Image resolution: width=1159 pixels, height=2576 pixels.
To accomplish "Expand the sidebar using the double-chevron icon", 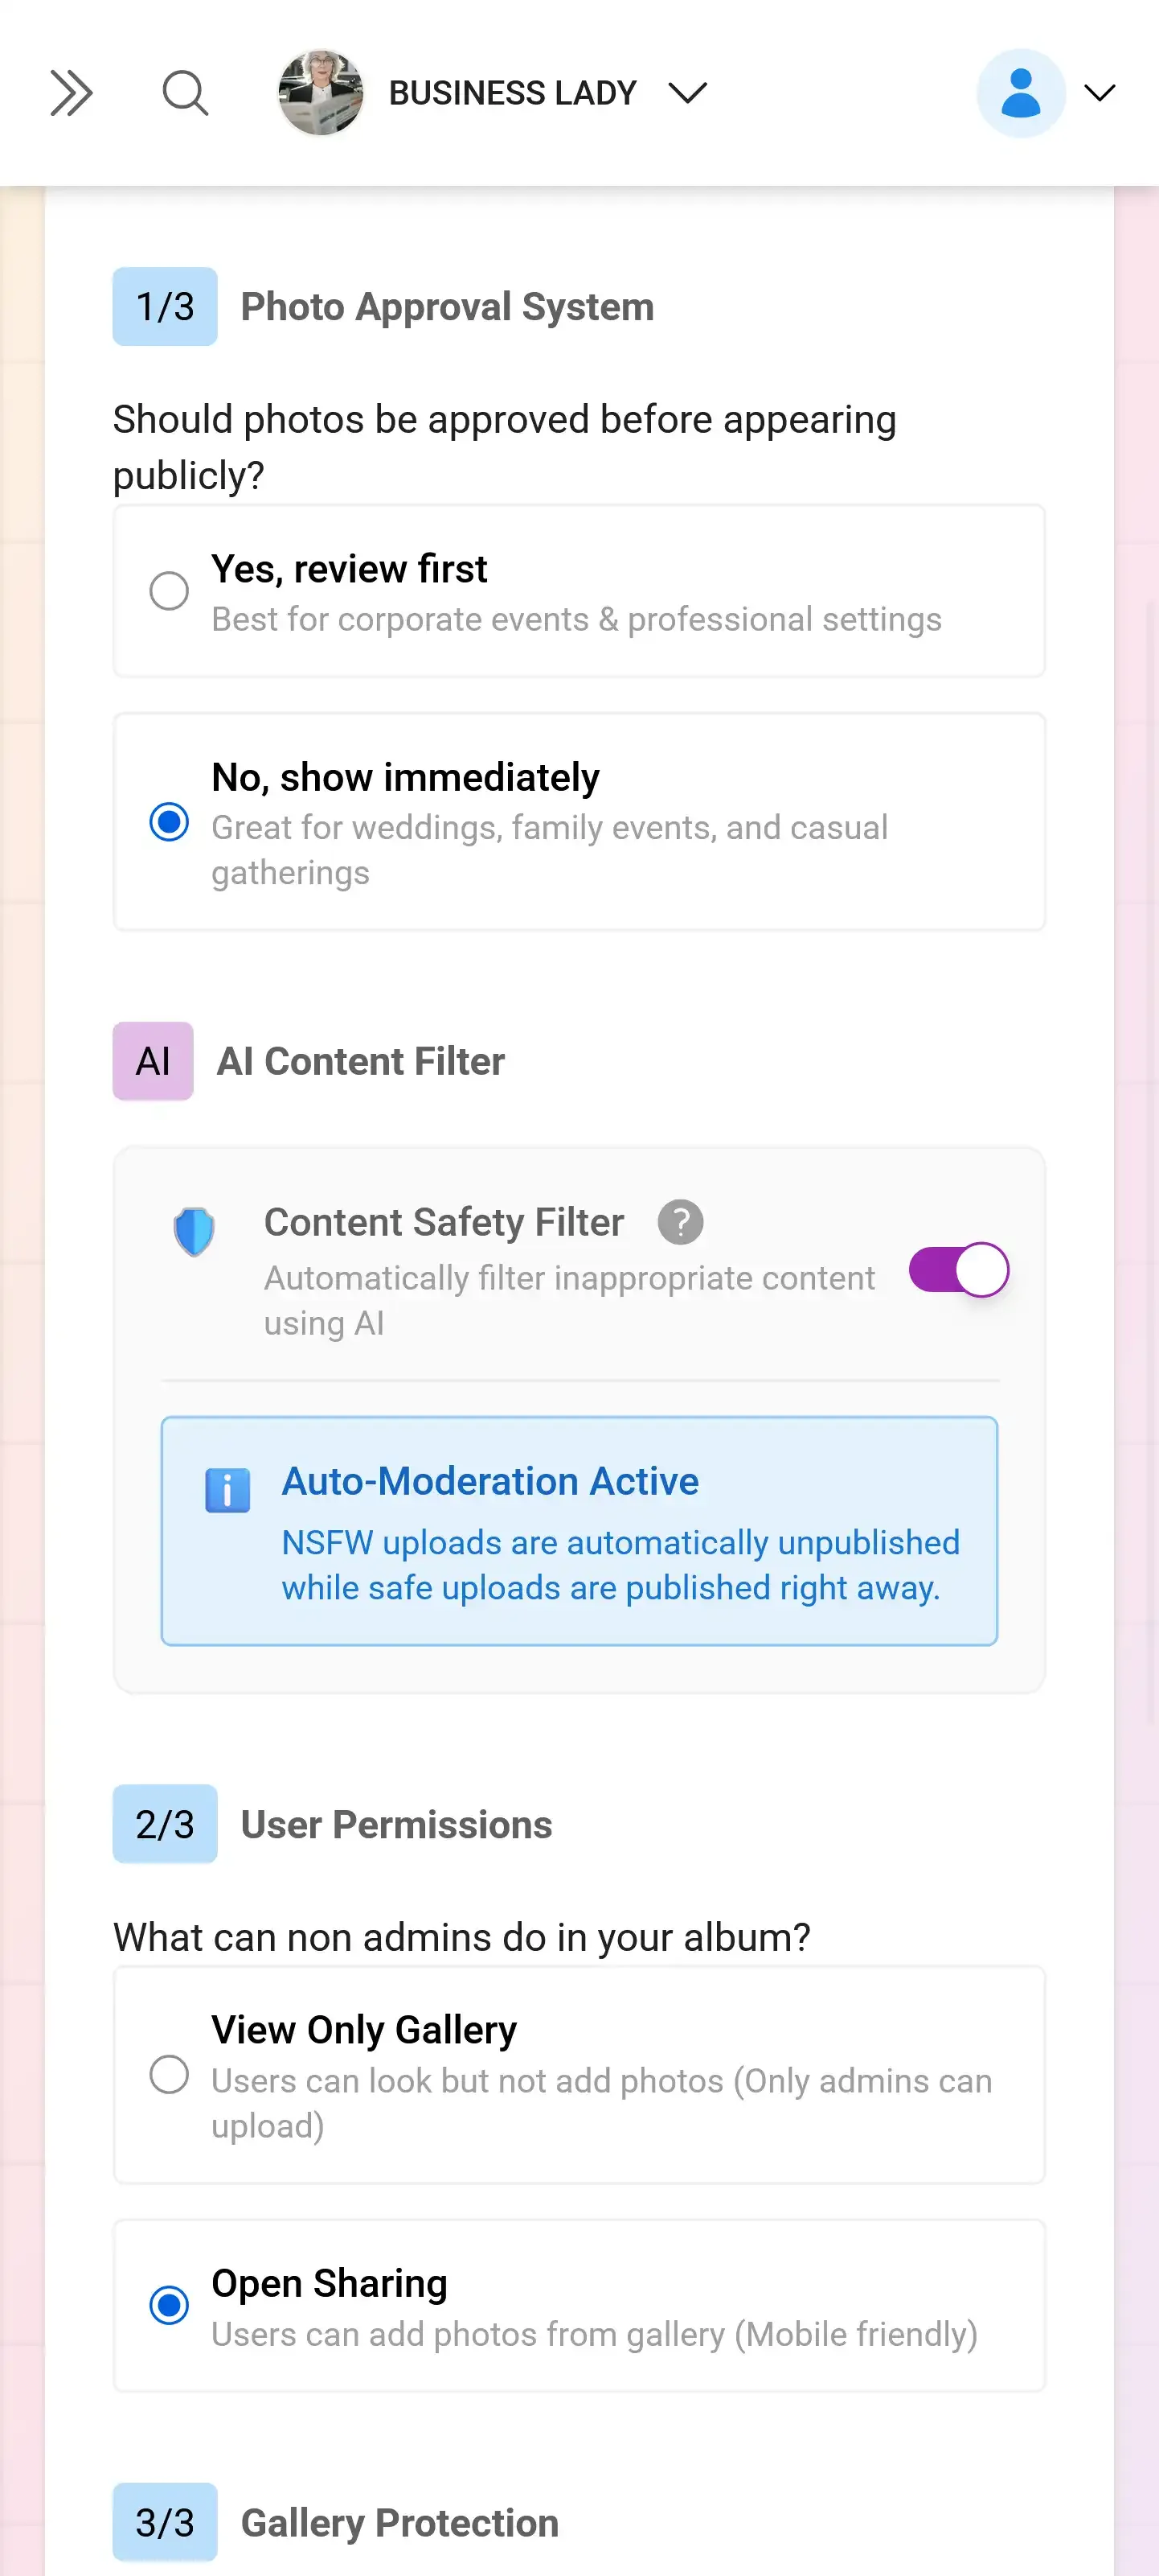I will pos(71,93).
